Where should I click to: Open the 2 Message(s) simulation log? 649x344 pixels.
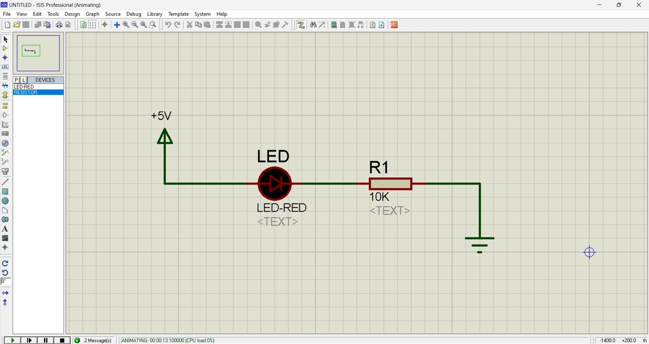coord(93,340)
